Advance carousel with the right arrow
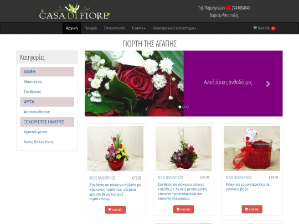This screenshot has height=224, width=299. click(268, 84)
